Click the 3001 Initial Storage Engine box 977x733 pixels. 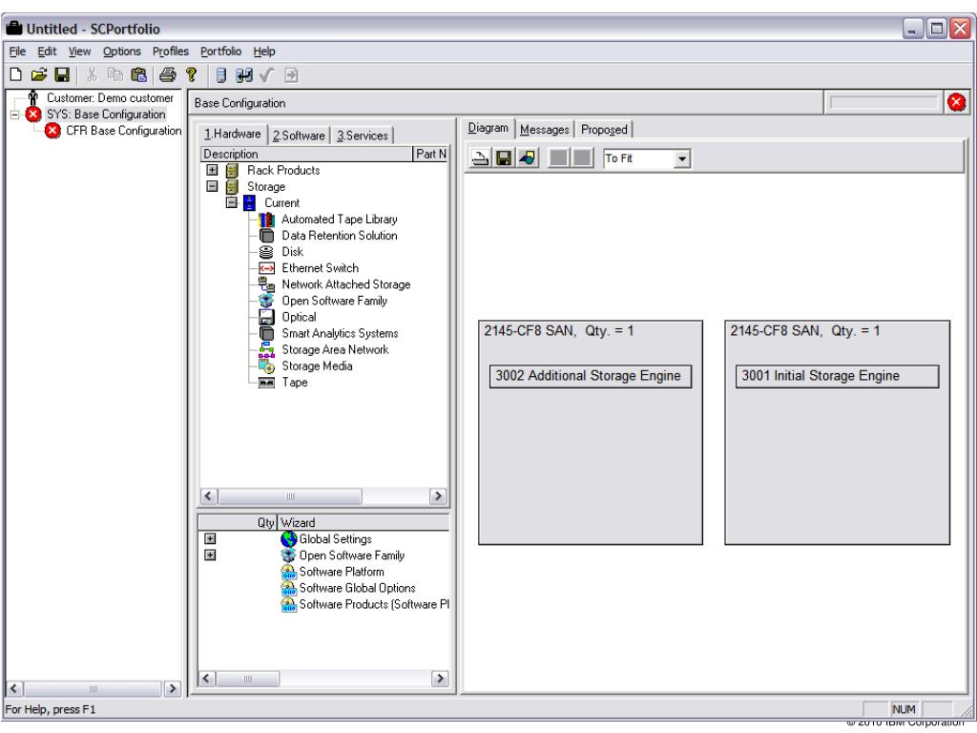[x=837, y=376]
